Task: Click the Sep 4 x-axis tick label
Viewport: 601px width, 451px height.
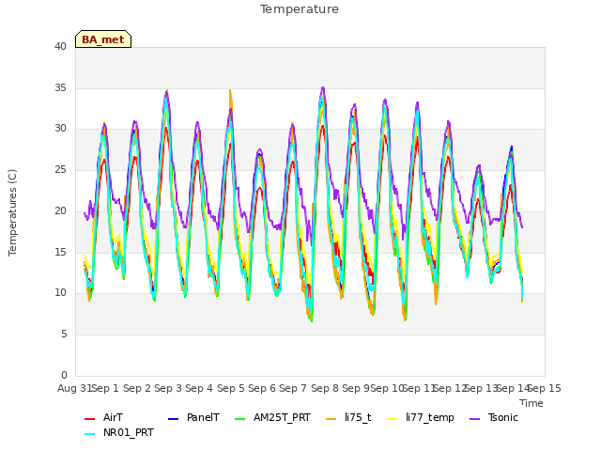Action: point(199,388)
